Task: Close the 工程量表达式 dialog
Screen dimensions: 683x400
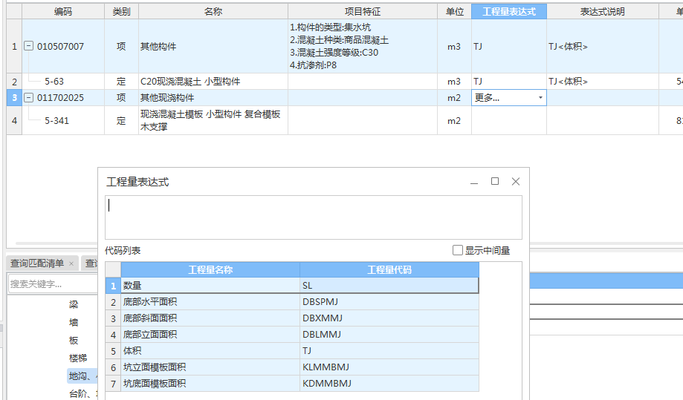Action: 515,181
